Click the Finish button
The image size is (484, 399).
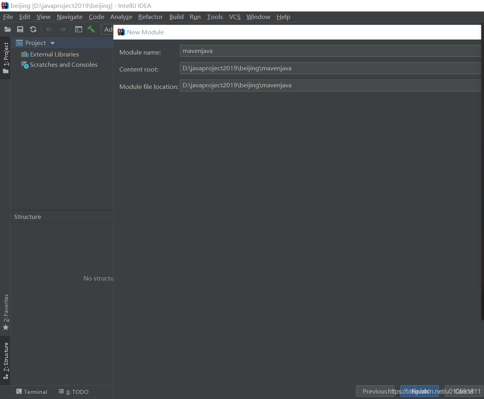(420, 391)
